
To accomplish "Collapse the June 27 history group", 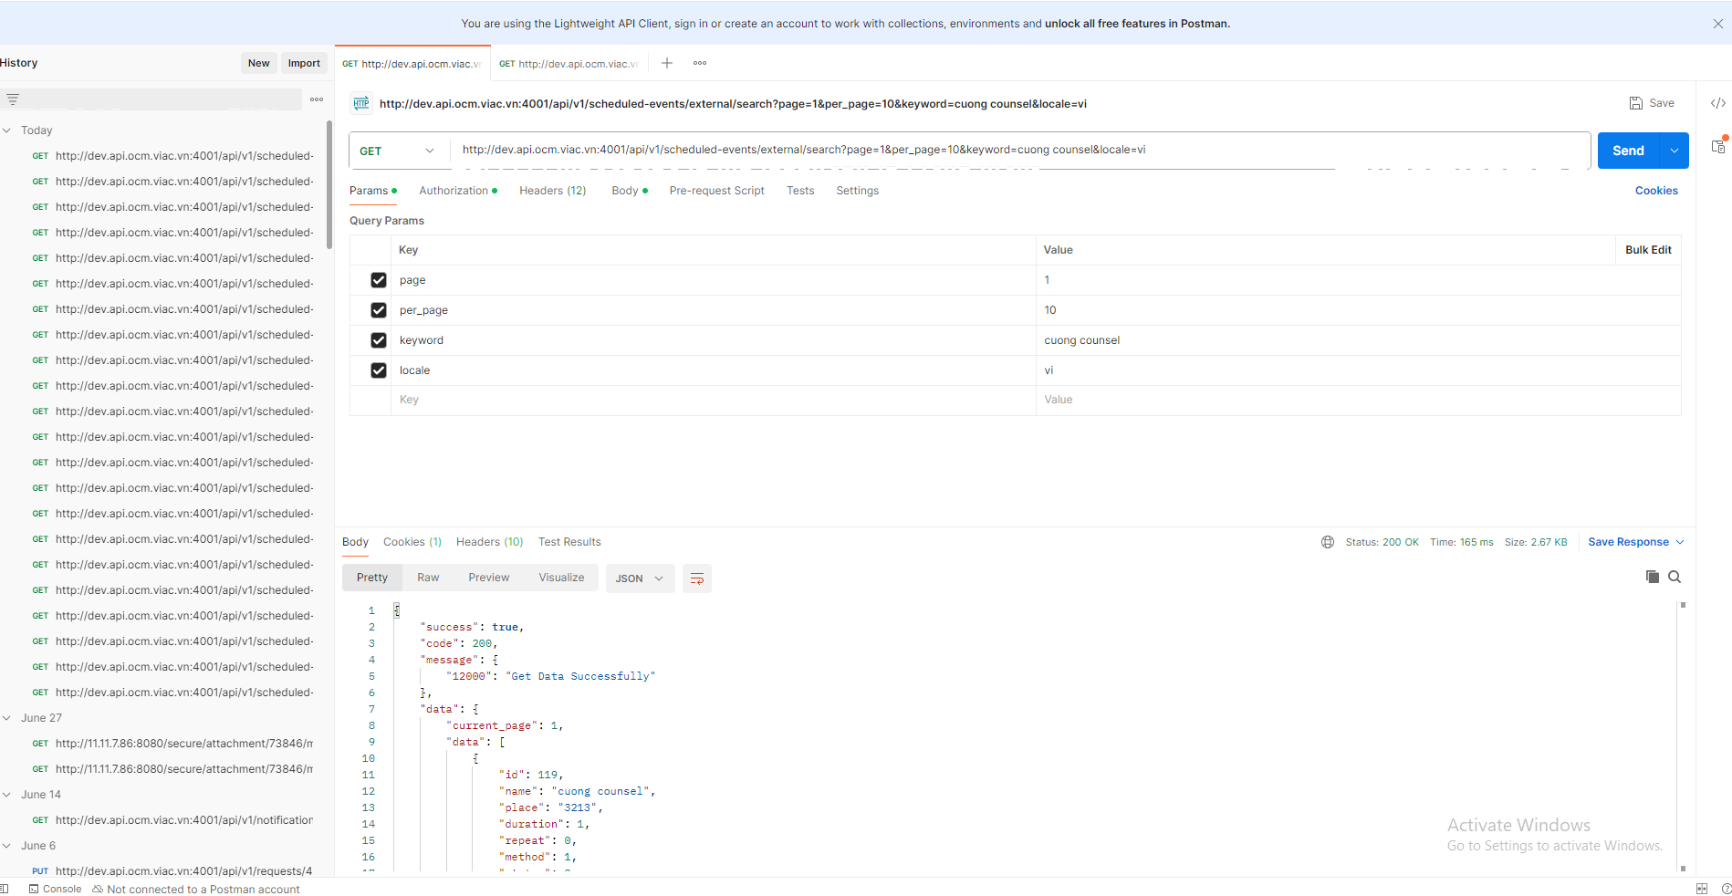I will [x=7, y=718].
